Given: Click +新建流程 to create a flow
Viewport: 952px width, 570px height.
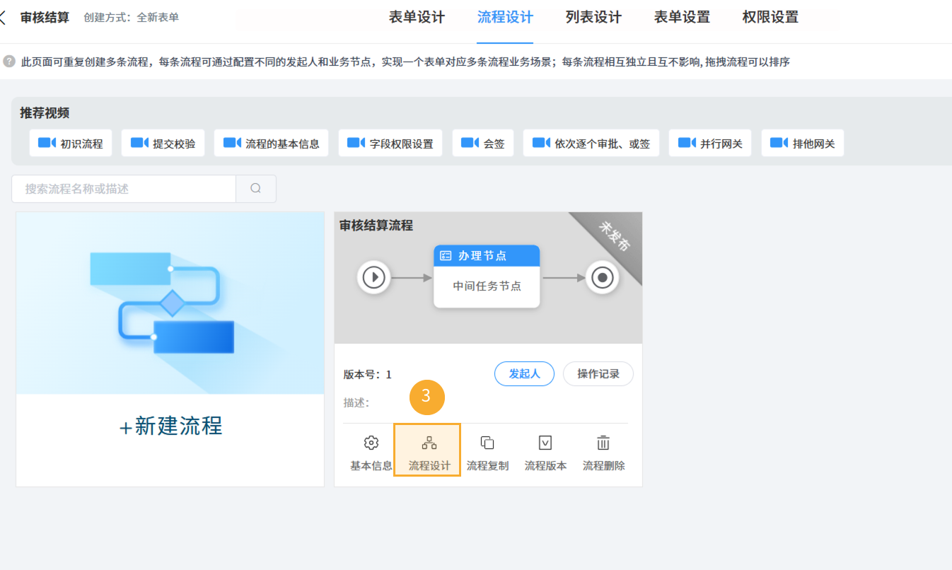Looking at the screenshot, I should pyautogui.click(x=170, y=426).
